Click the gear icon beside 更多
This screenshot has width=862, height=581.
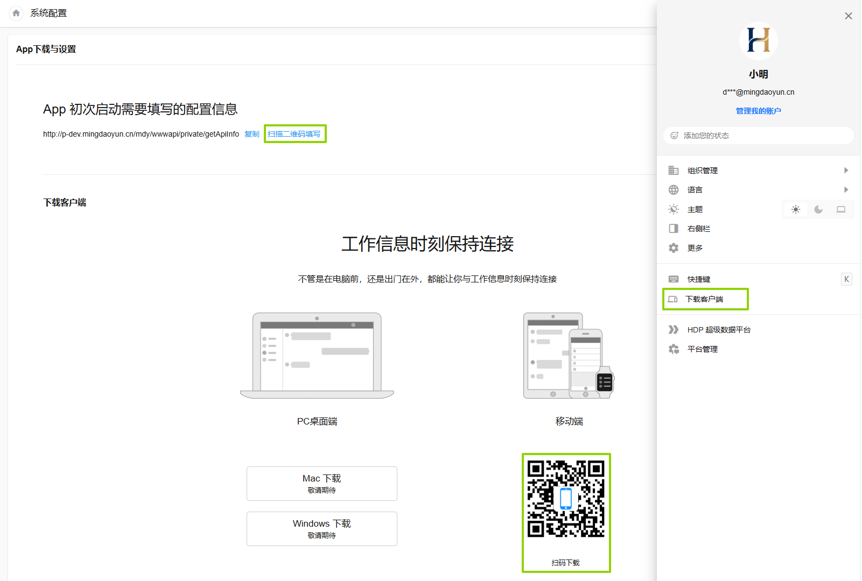point(674,248)
